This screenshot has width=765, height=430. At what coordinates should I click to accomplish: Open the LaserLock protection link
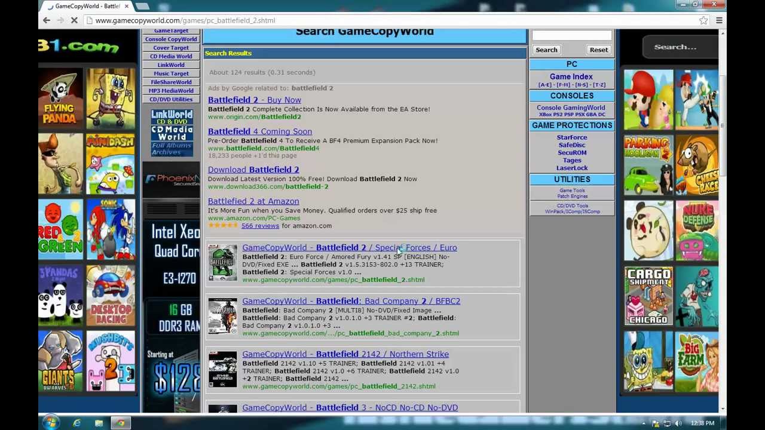pos(572,168)
